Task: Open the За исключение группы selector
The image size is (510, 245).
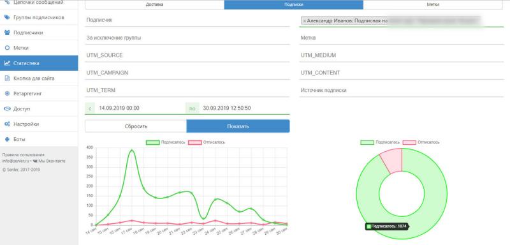Action: coord(187,38)
